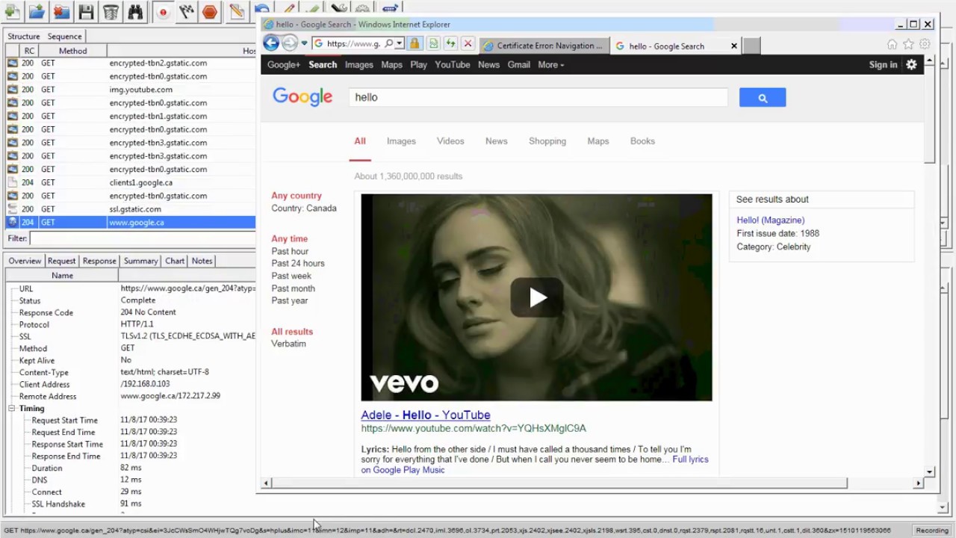Image resolution: width=956 pixels, height=538 pixels.
Task: Switch to the Sequence view in Charles
Action: pos(65,36)
